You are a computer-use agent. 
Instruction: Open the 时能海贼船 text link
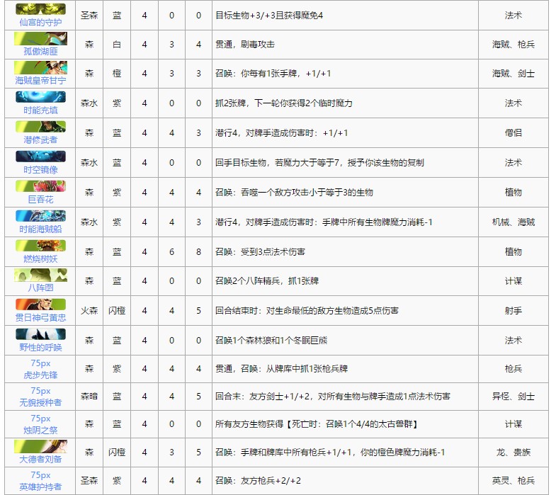(x=40, y=229)
